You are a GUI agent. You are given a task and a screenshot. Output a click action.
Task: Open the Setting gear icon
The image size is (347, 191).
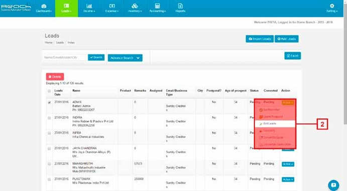point(332,6)
